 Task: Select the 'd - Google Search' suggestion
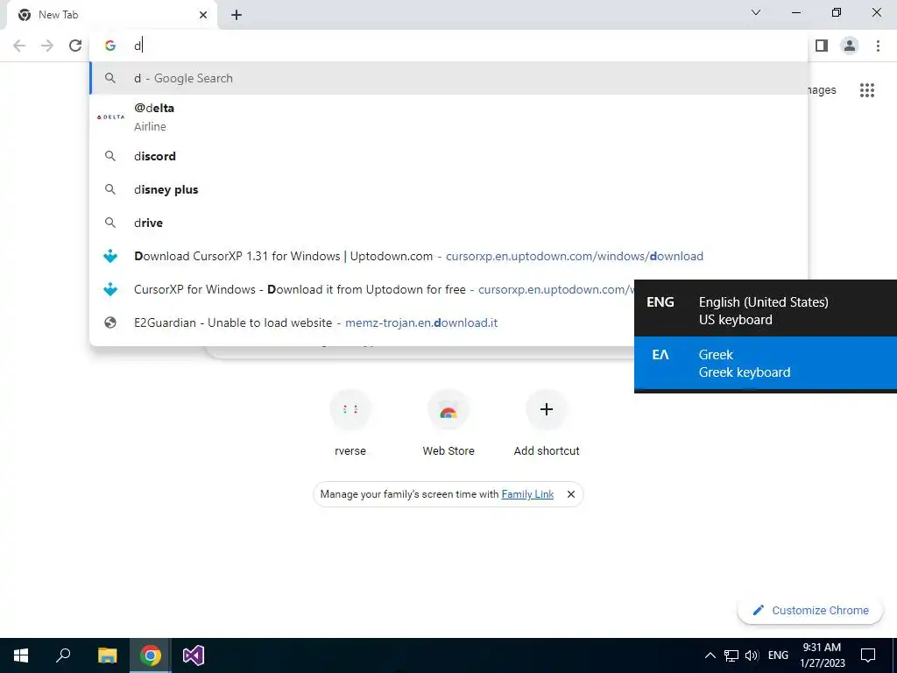449,78
